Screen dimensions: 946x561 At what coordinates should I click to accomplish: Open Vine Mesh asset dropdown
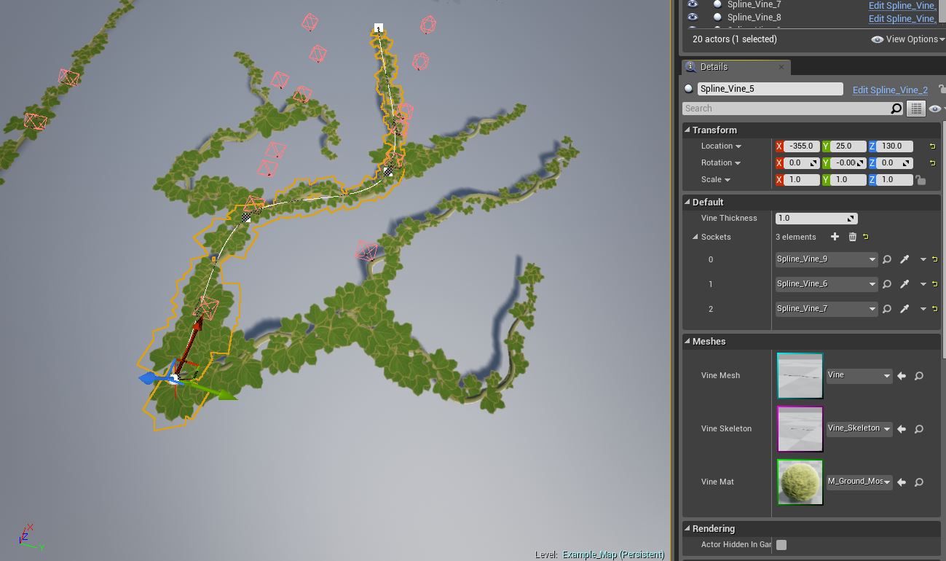(x=859, y=376)
